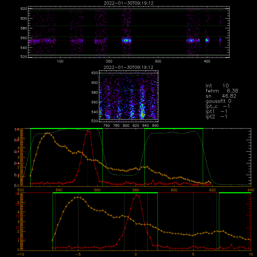Click y-axis label 540 of middle image

pyautogui.click(x=95, y=112)
